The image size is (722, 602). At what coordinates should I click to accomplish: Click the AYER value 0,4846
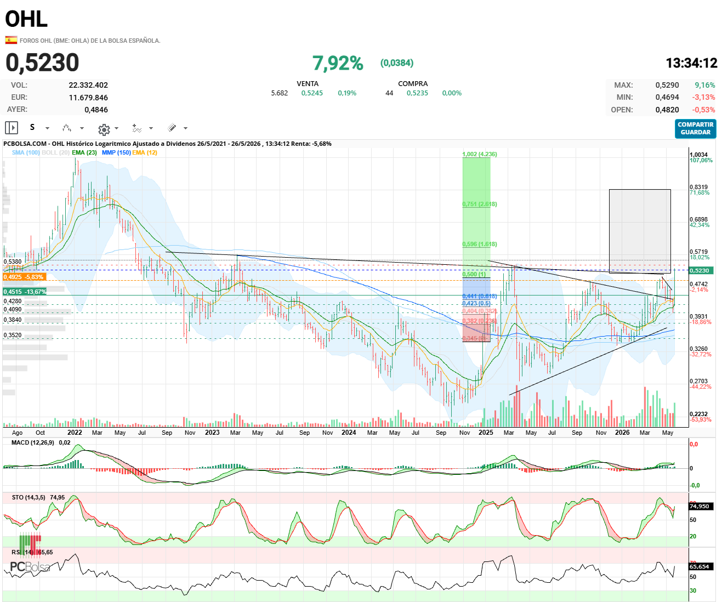point(96,110)
